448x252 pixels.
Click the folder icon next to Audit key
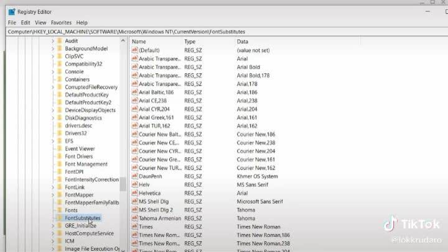[59, 40]
